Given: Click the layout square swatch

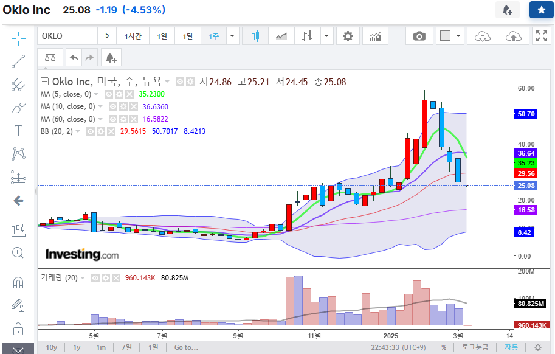Looking at the screenshot, I should point(445,36).
